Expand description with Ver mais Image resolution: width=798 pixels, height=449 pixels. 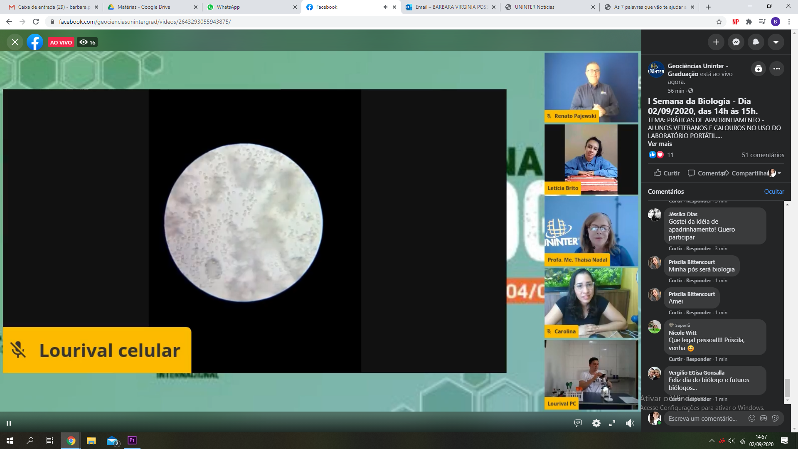[660, 144]
